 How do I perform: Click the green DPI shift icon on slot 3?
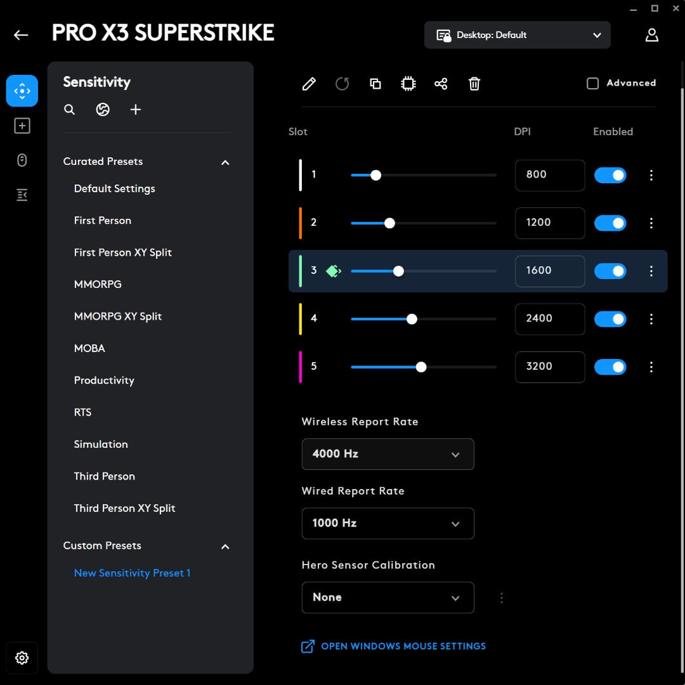(x=334, y=271)
